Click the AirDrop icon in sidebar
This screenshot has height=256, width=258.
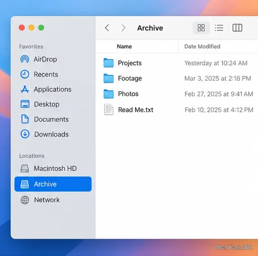click(25, 59)
